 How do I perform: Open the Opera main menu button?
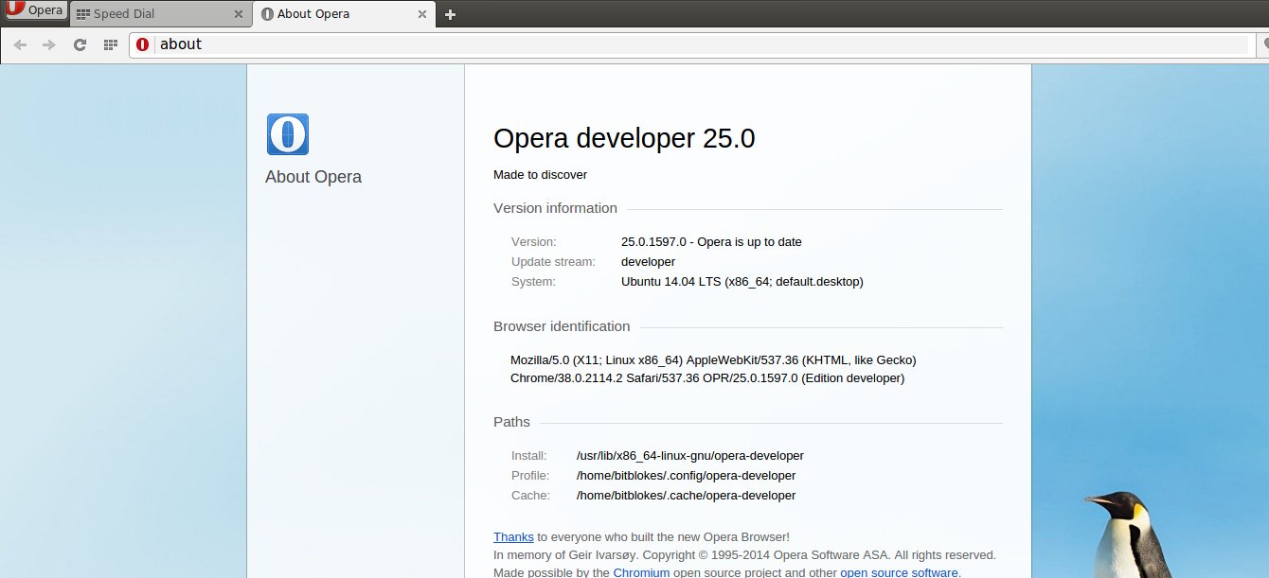pos(35,11)
